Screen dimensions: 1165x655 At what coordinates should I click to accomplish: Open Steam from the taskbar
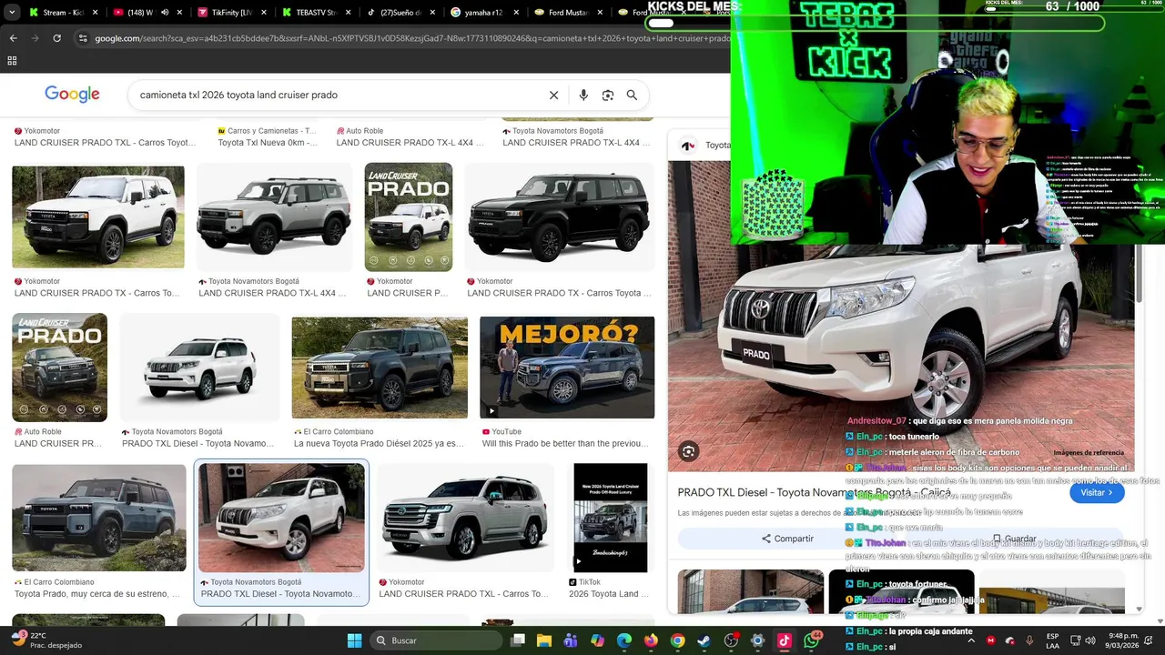(704, 640)
